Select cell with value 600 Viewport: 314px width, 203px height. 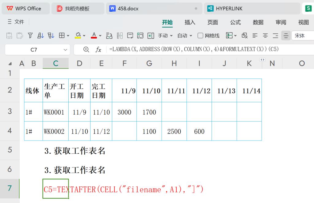(199, 131)
